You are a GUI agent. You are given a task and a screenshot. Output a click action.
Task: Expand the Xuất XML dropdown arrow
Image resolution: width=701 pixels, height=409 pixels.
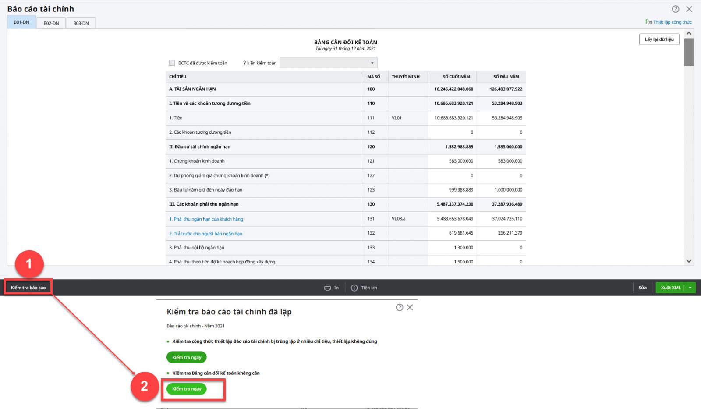690,288
